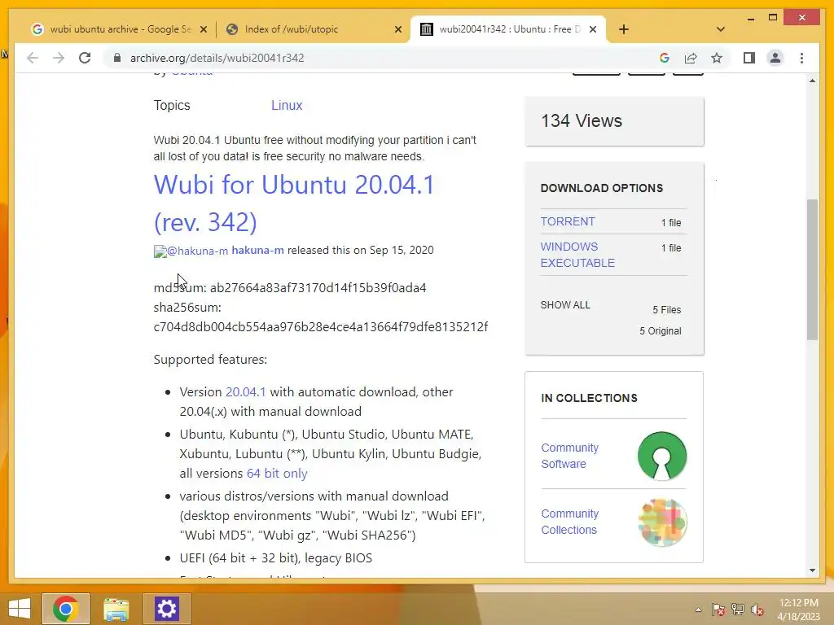Download the WINDOWS EXECUTABLE file
Image resolution: width=834 pixels, height=625 pixels.
coord(577,255)
